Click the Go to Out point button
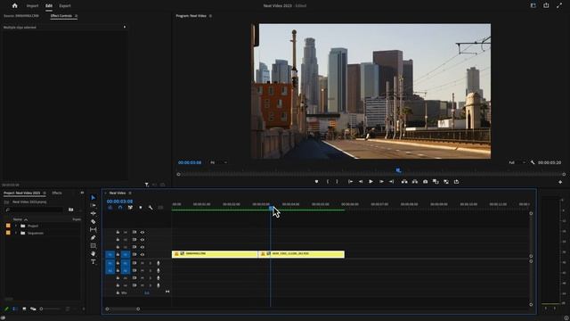Screen dimensions: 570x321 (x=392, y=182)
